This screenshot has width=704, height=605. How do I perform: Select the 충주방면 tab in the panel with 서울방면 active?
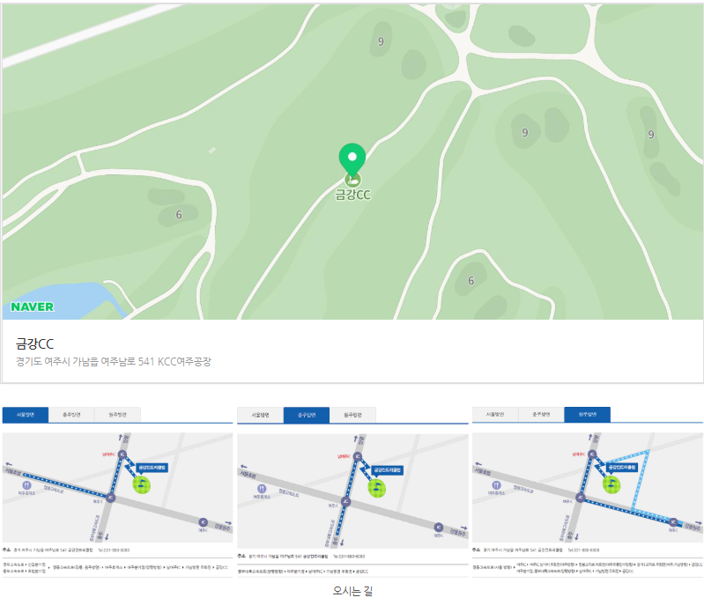(71, 415)
